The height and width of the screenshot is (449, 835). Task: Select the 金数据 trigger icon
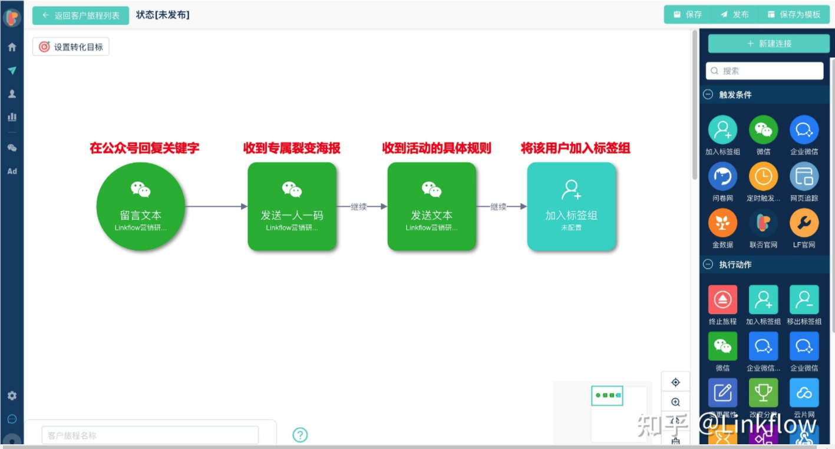point(722,223)
